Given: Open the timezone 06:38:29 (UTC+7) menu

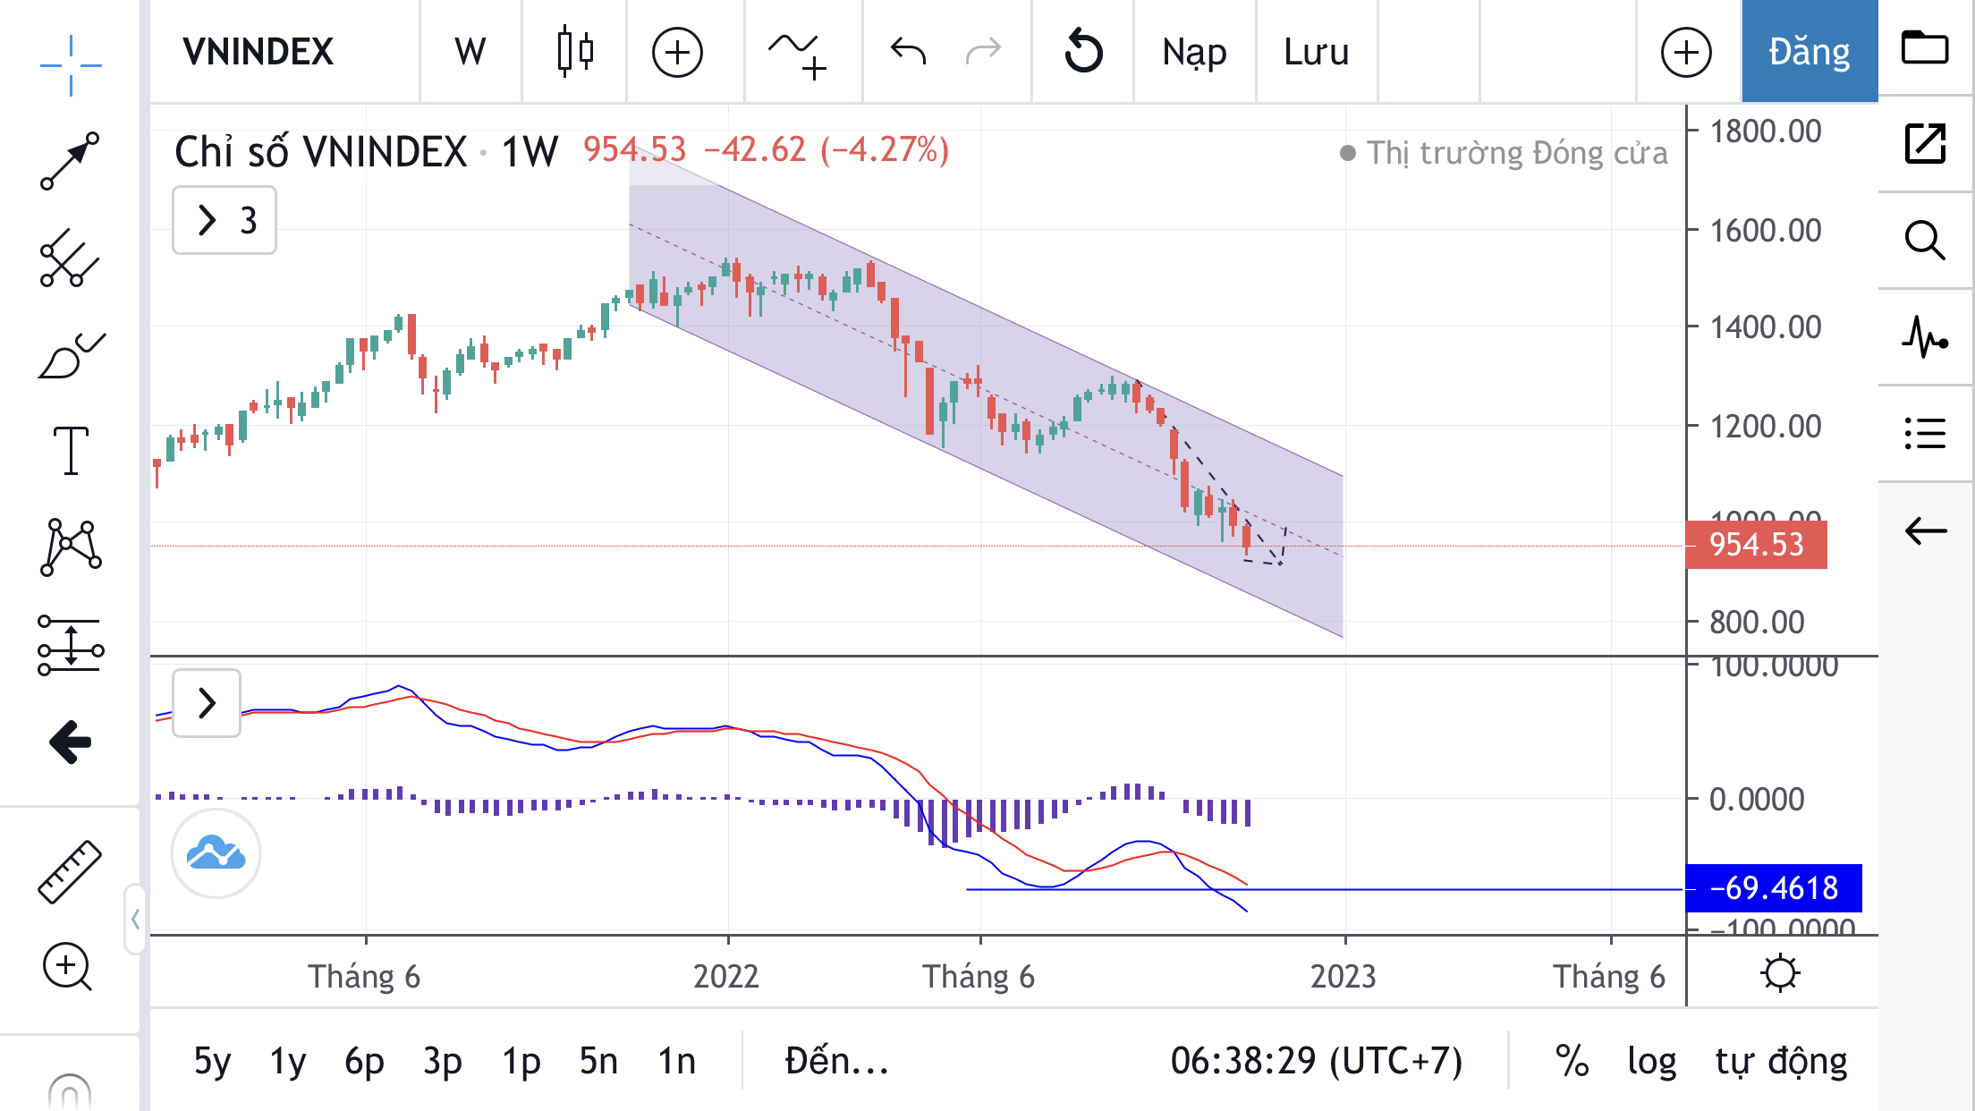Looking at the screenshot, I should point(1317,1062).
